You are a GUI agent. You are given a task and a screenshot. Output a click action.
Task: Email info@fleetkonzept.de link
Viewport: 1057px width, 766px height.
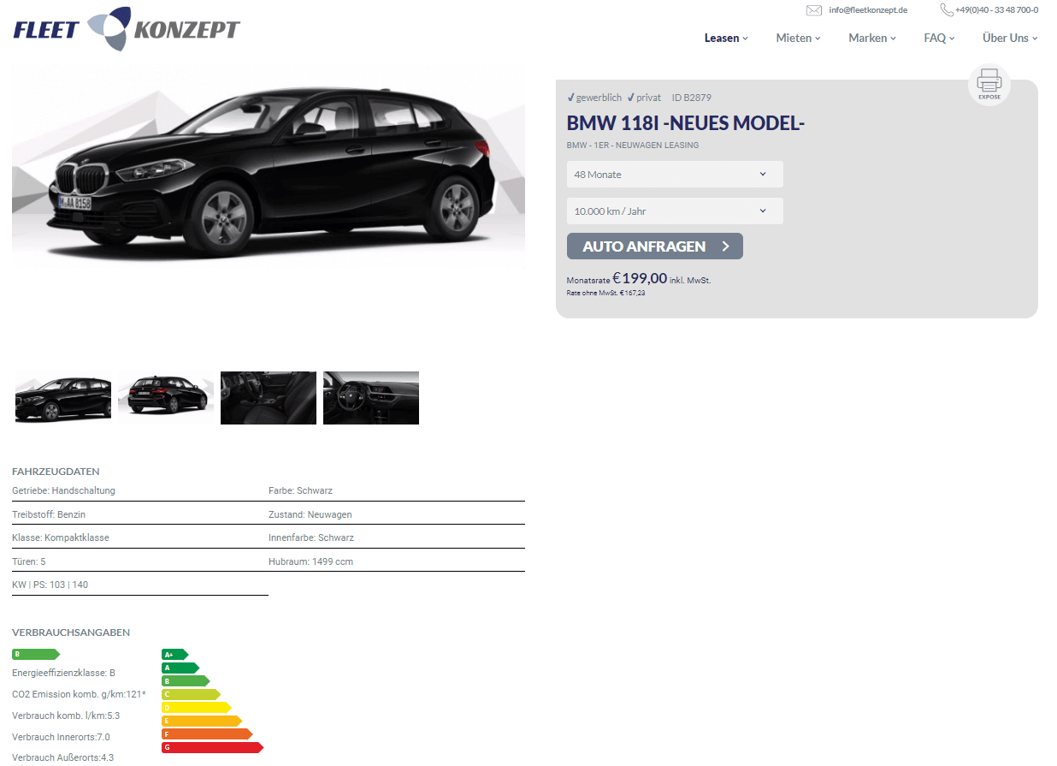868,10
